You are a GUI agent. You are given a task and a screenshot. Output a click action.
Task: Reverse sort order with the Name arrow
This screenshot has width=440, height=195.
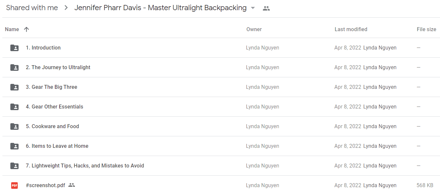point(27,29)
